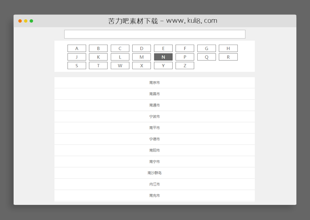310x220 pixels.
Task: Click the search input box
Action: pos(155,34)
